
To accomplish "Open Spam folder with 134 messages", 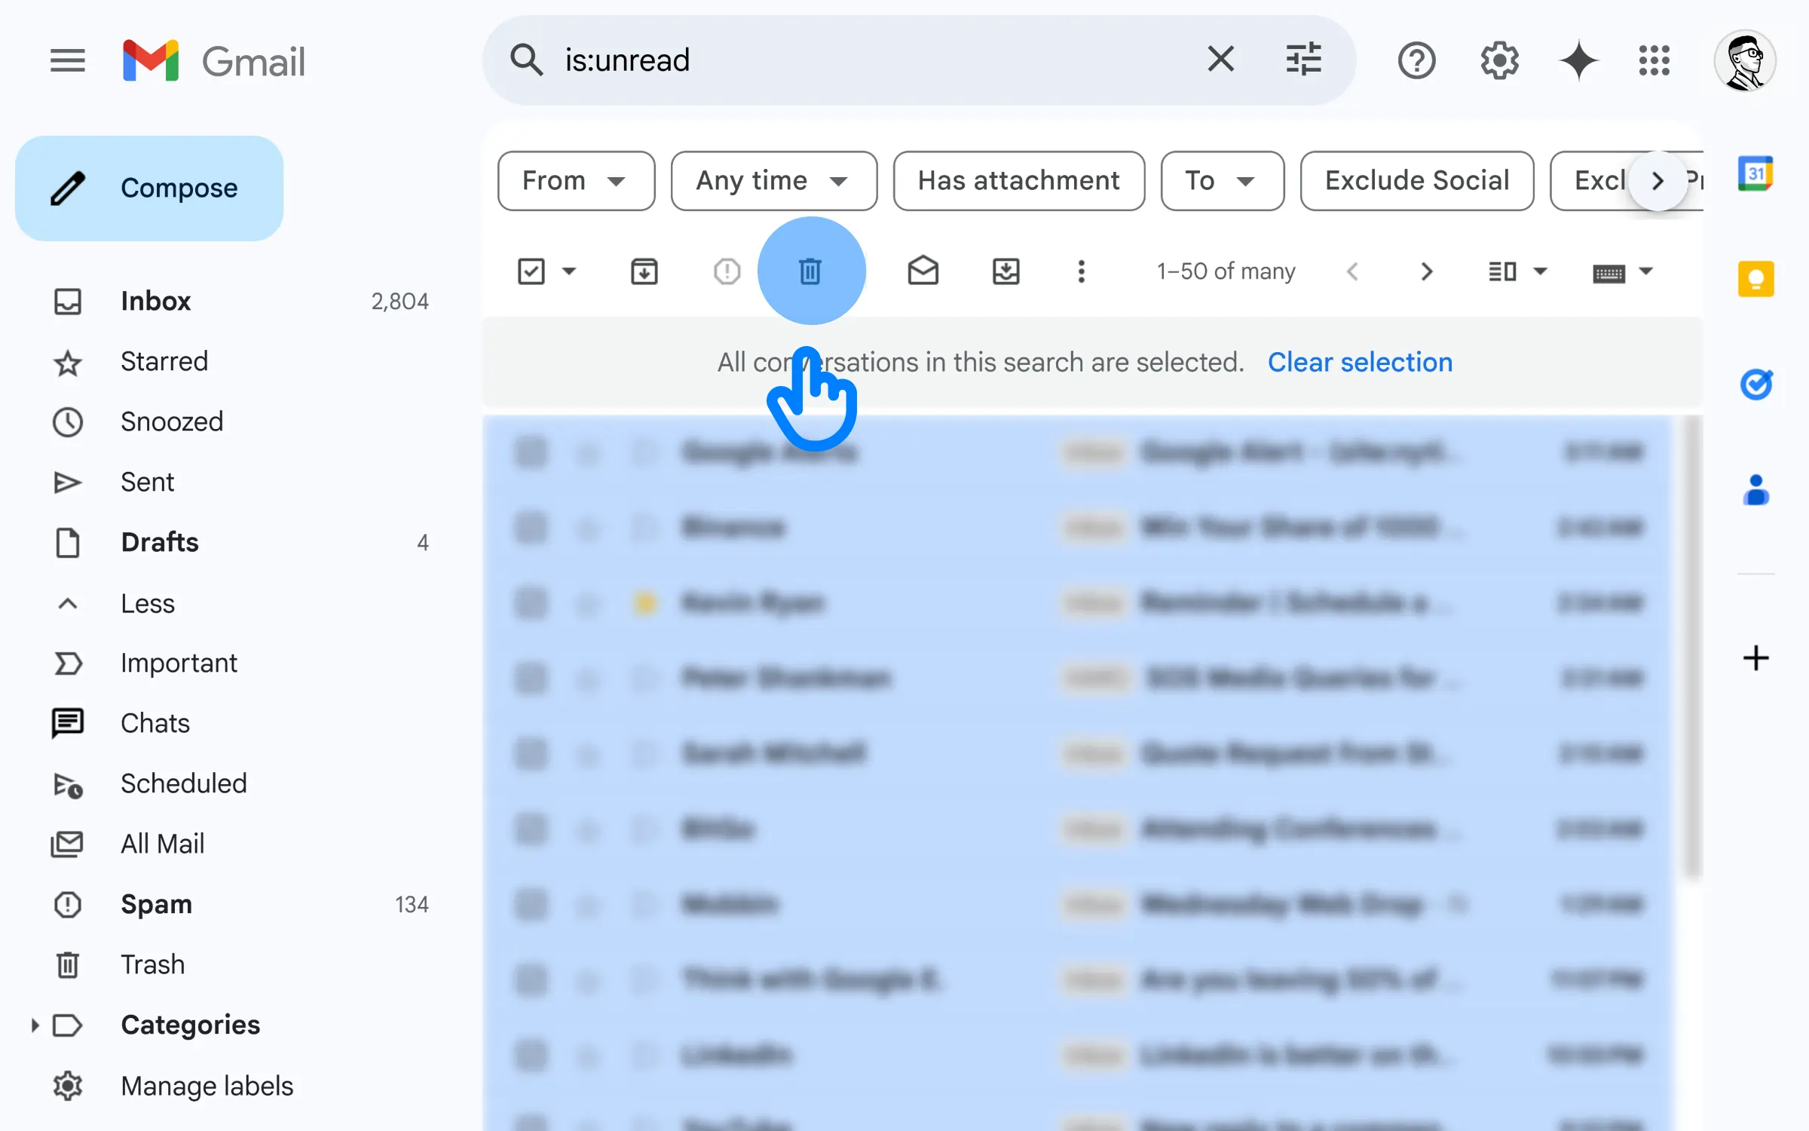I will tap(154, 903).
